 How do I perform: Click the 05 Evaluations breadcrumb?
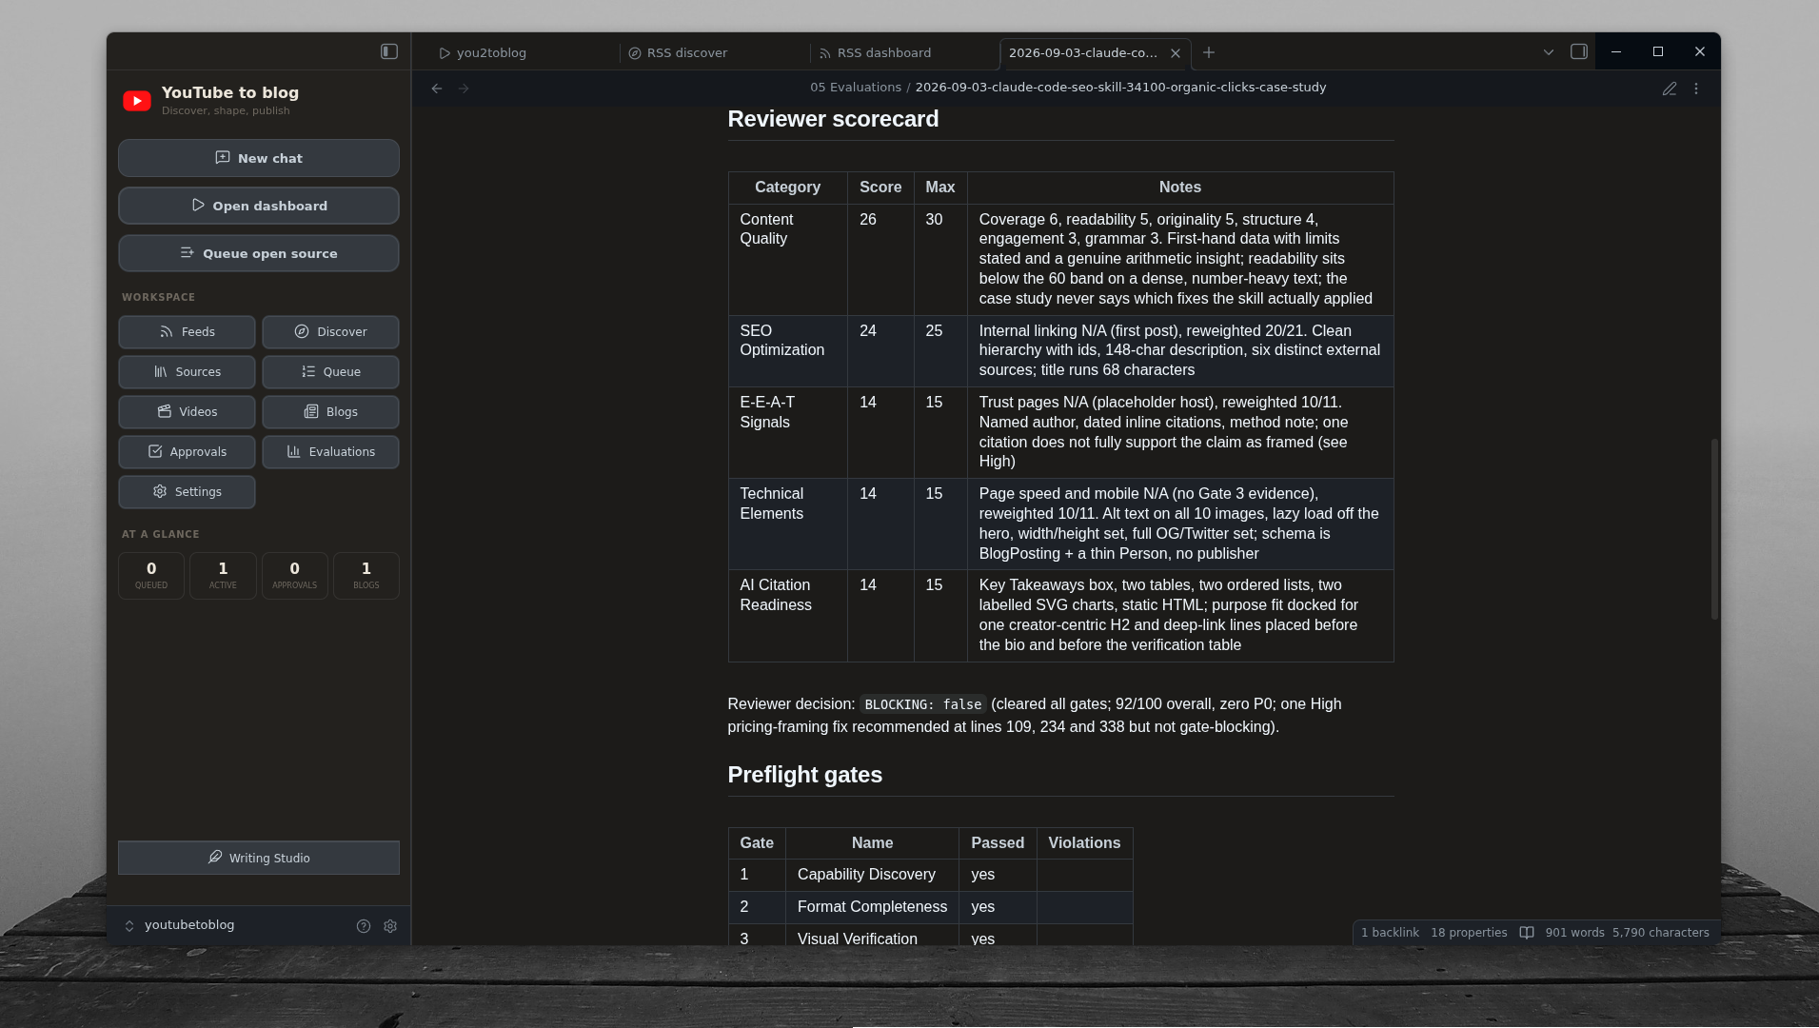point(856,88)
